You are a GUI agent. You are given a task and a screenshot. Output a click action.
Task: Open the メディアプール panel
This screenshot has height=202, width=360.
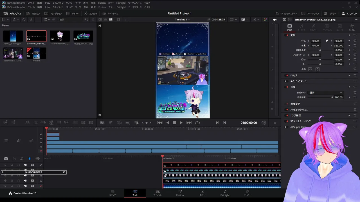click(x=13, y=13)
